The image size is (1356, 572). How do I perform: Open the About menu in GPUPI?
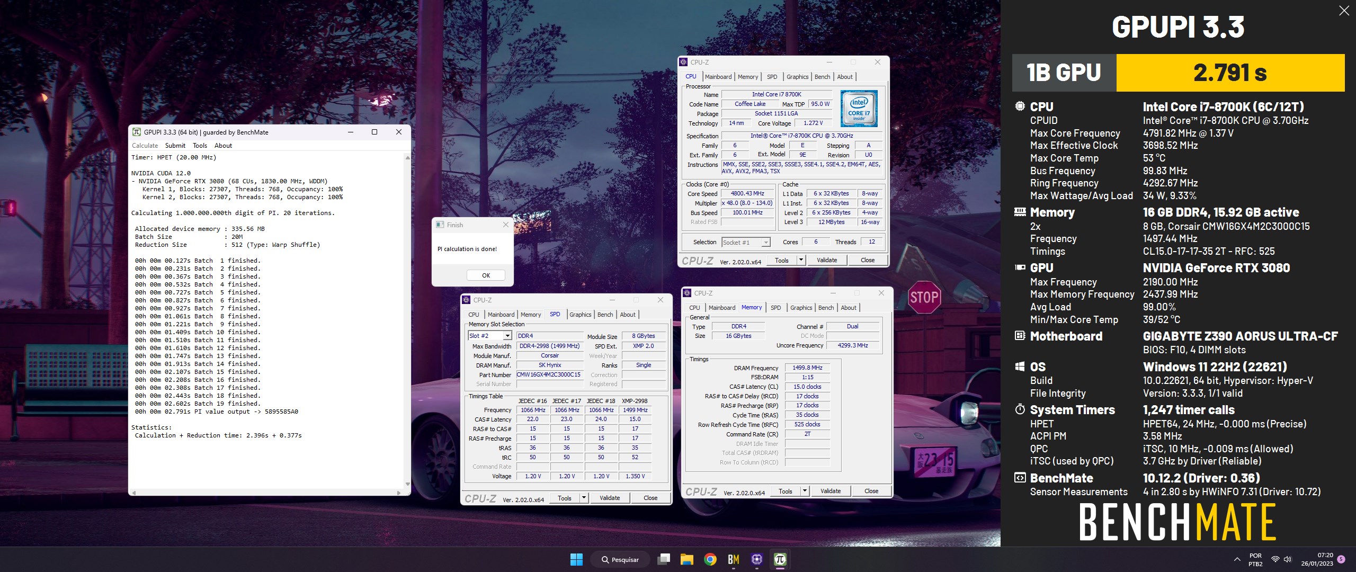tap(223, 146)
